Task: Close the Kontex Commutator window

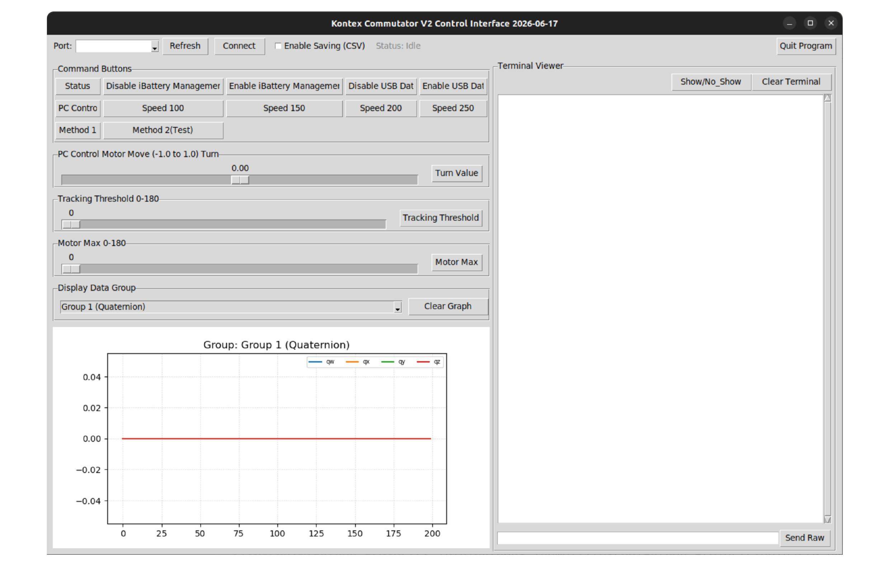Action: pos(831,23)
